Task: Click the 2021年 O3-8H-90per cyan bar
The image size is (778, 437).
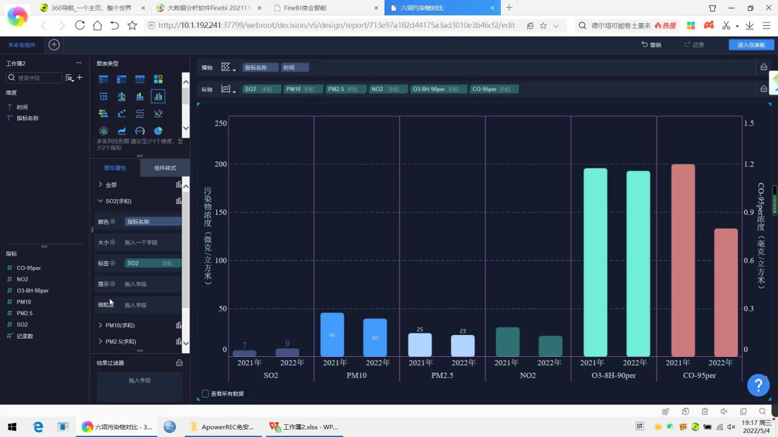Action: tap(595, 262)
